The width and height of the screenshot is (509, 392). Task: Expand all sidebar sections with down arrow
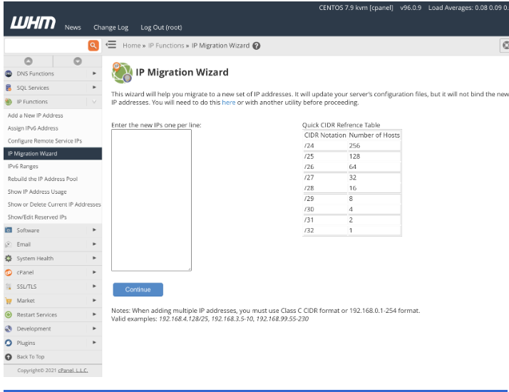[x=76, y=61]
